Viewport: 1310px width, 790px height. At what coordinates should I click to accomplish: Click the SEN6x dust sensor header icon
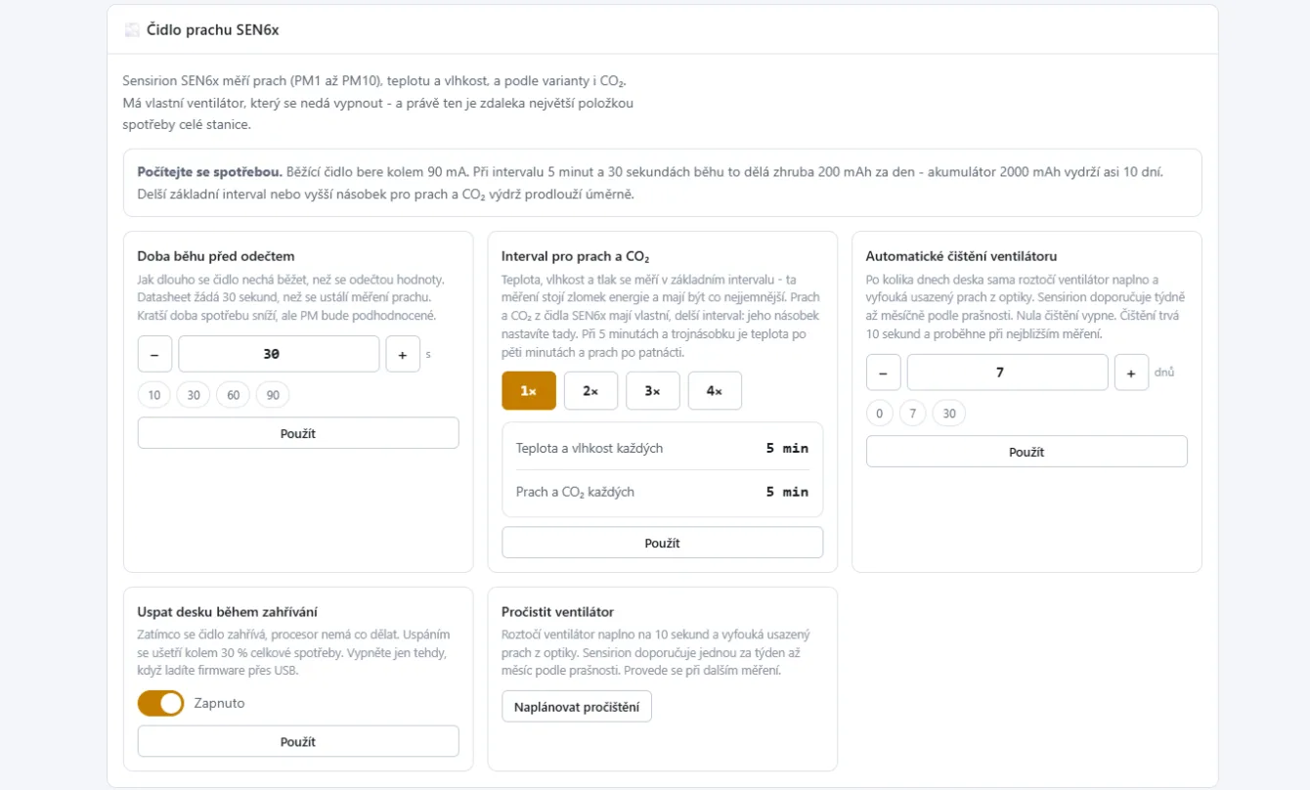[132, 29]
